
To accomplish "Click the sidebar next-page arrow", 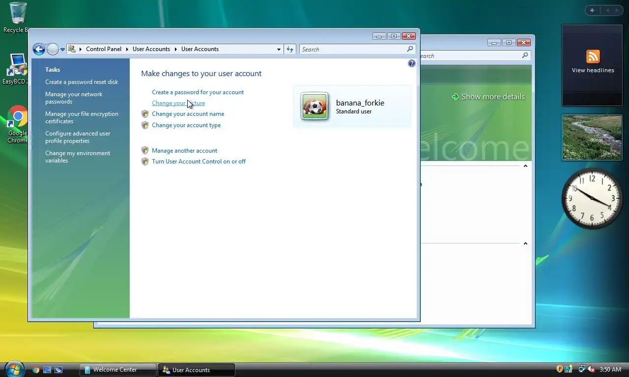I will (x=618, y=10).
